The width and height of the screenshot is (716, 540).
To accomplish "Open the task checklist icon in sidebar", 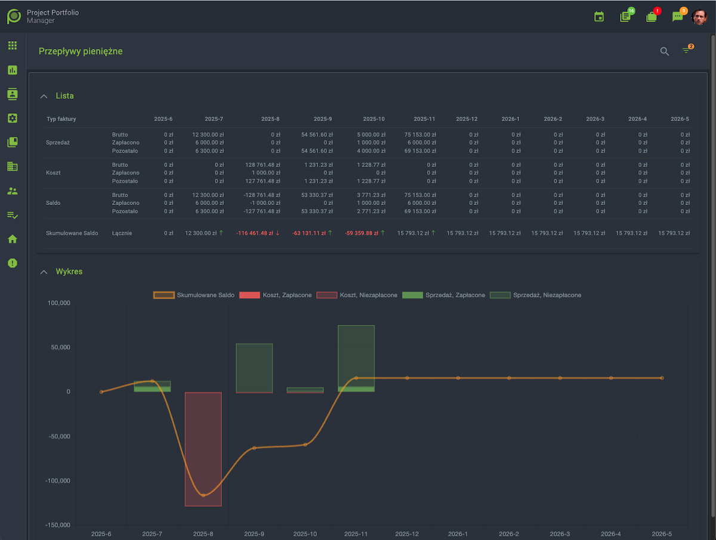I will pyautogui.click(x=13, y=215).
